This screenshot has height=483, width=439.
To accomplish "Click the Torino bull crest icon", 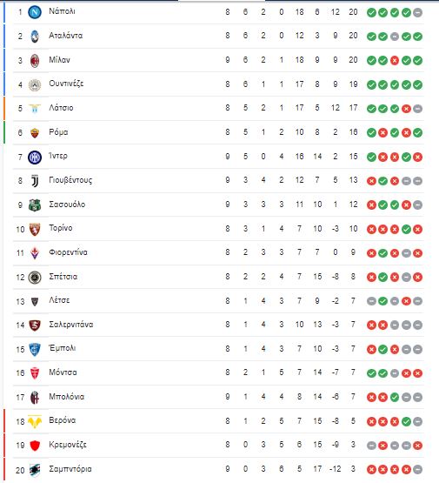I will 35,229.
